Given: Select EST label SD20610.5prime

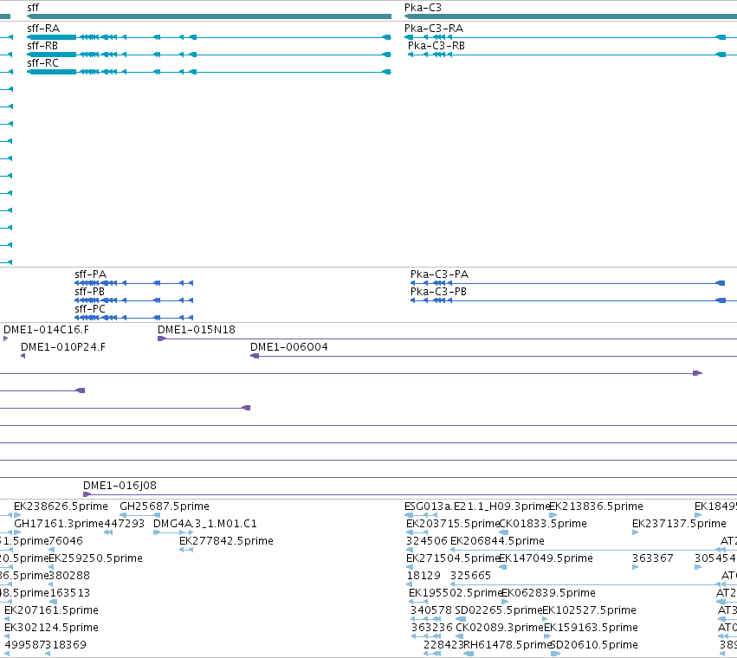Looking at the screenshot, I should tap(594, 645).
